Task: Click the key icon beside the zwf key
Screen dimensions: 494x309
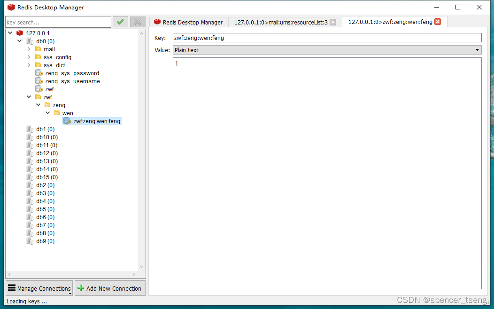Action: (x=39, y=89)
